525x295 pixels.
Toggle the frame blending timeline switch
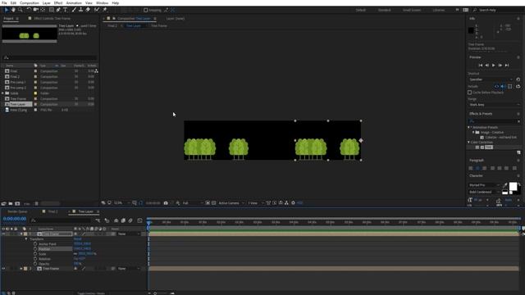point(123,220)
